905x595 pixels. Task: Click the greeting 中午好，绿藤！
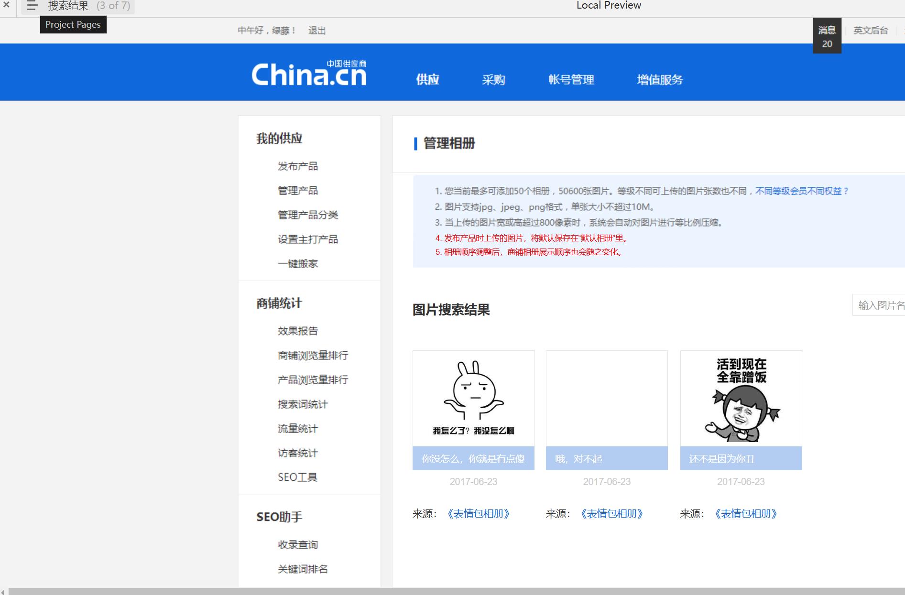(267, 31)
